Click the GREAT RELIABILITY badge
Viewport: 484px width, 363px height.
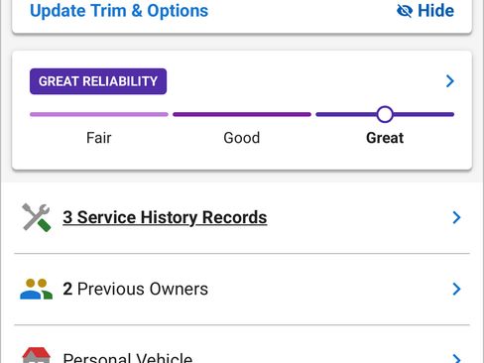coord(98,81)
